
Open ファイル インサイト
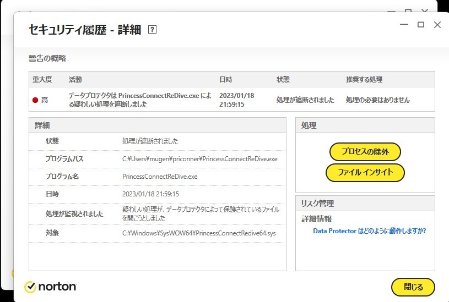365,172
